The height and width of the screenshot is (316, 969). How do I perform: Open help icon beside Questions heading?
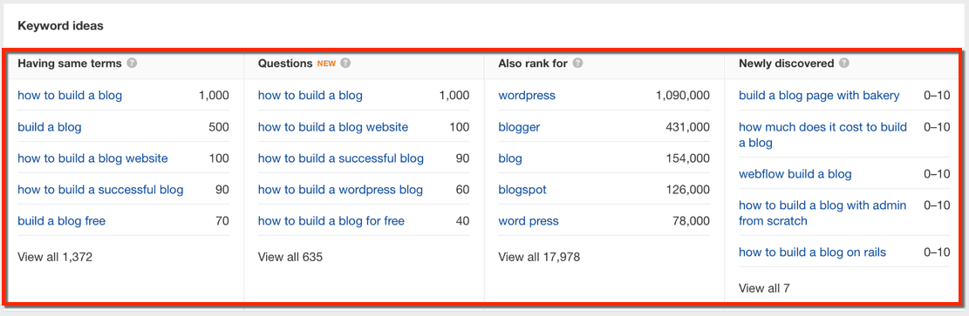[345, 63]
